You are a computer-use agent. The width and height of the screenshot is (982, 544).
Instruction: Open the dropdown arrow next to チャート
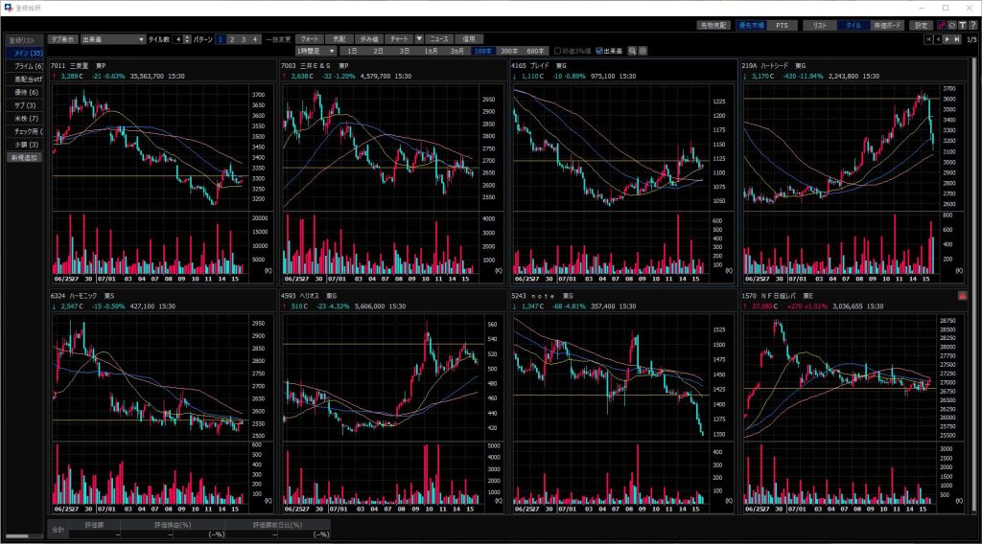tap(419, 39)
